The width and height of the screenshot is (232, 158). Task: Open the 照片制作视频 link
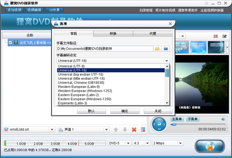[165, 10]
